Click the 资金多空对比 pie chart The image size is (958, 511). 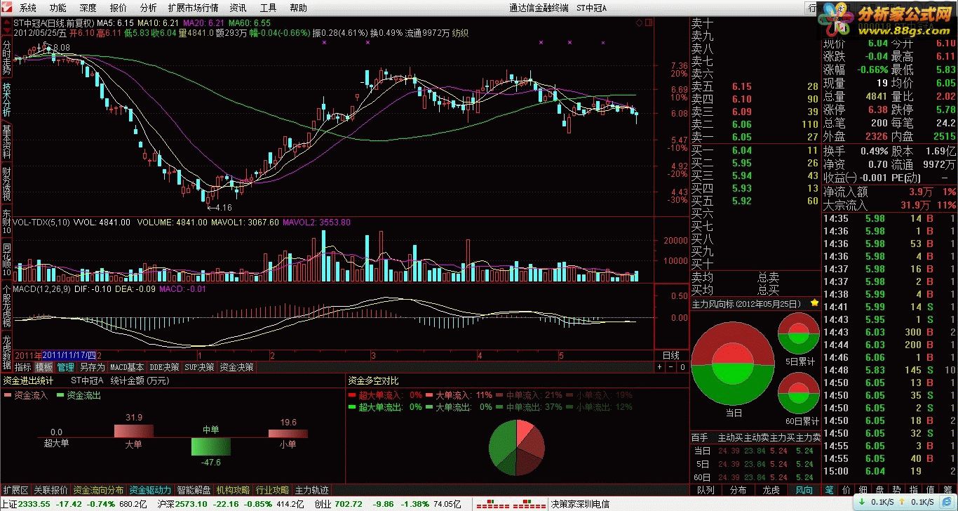click(517, 449)
